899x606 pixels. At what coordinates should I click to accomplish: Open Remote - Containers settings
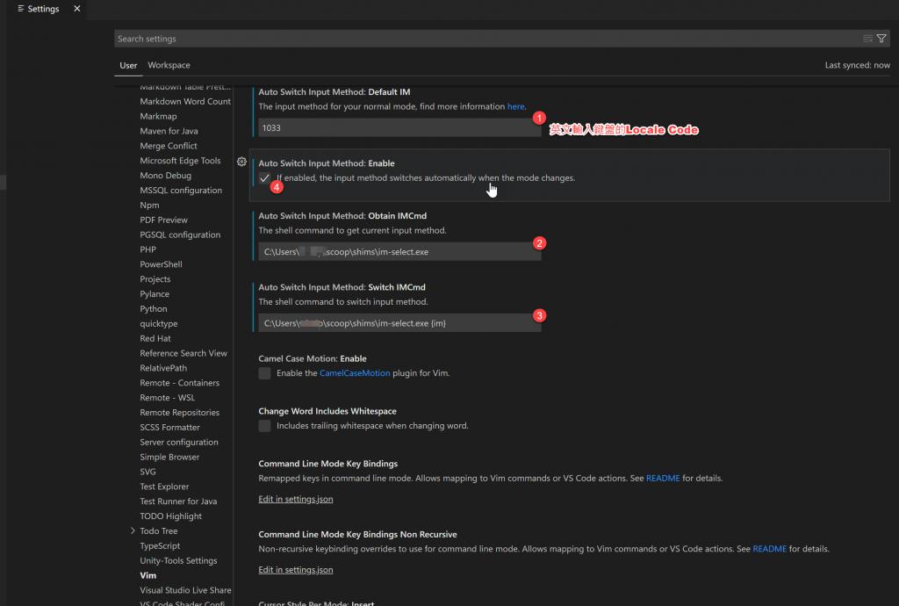pyautogui.click(x=179, y=383)
